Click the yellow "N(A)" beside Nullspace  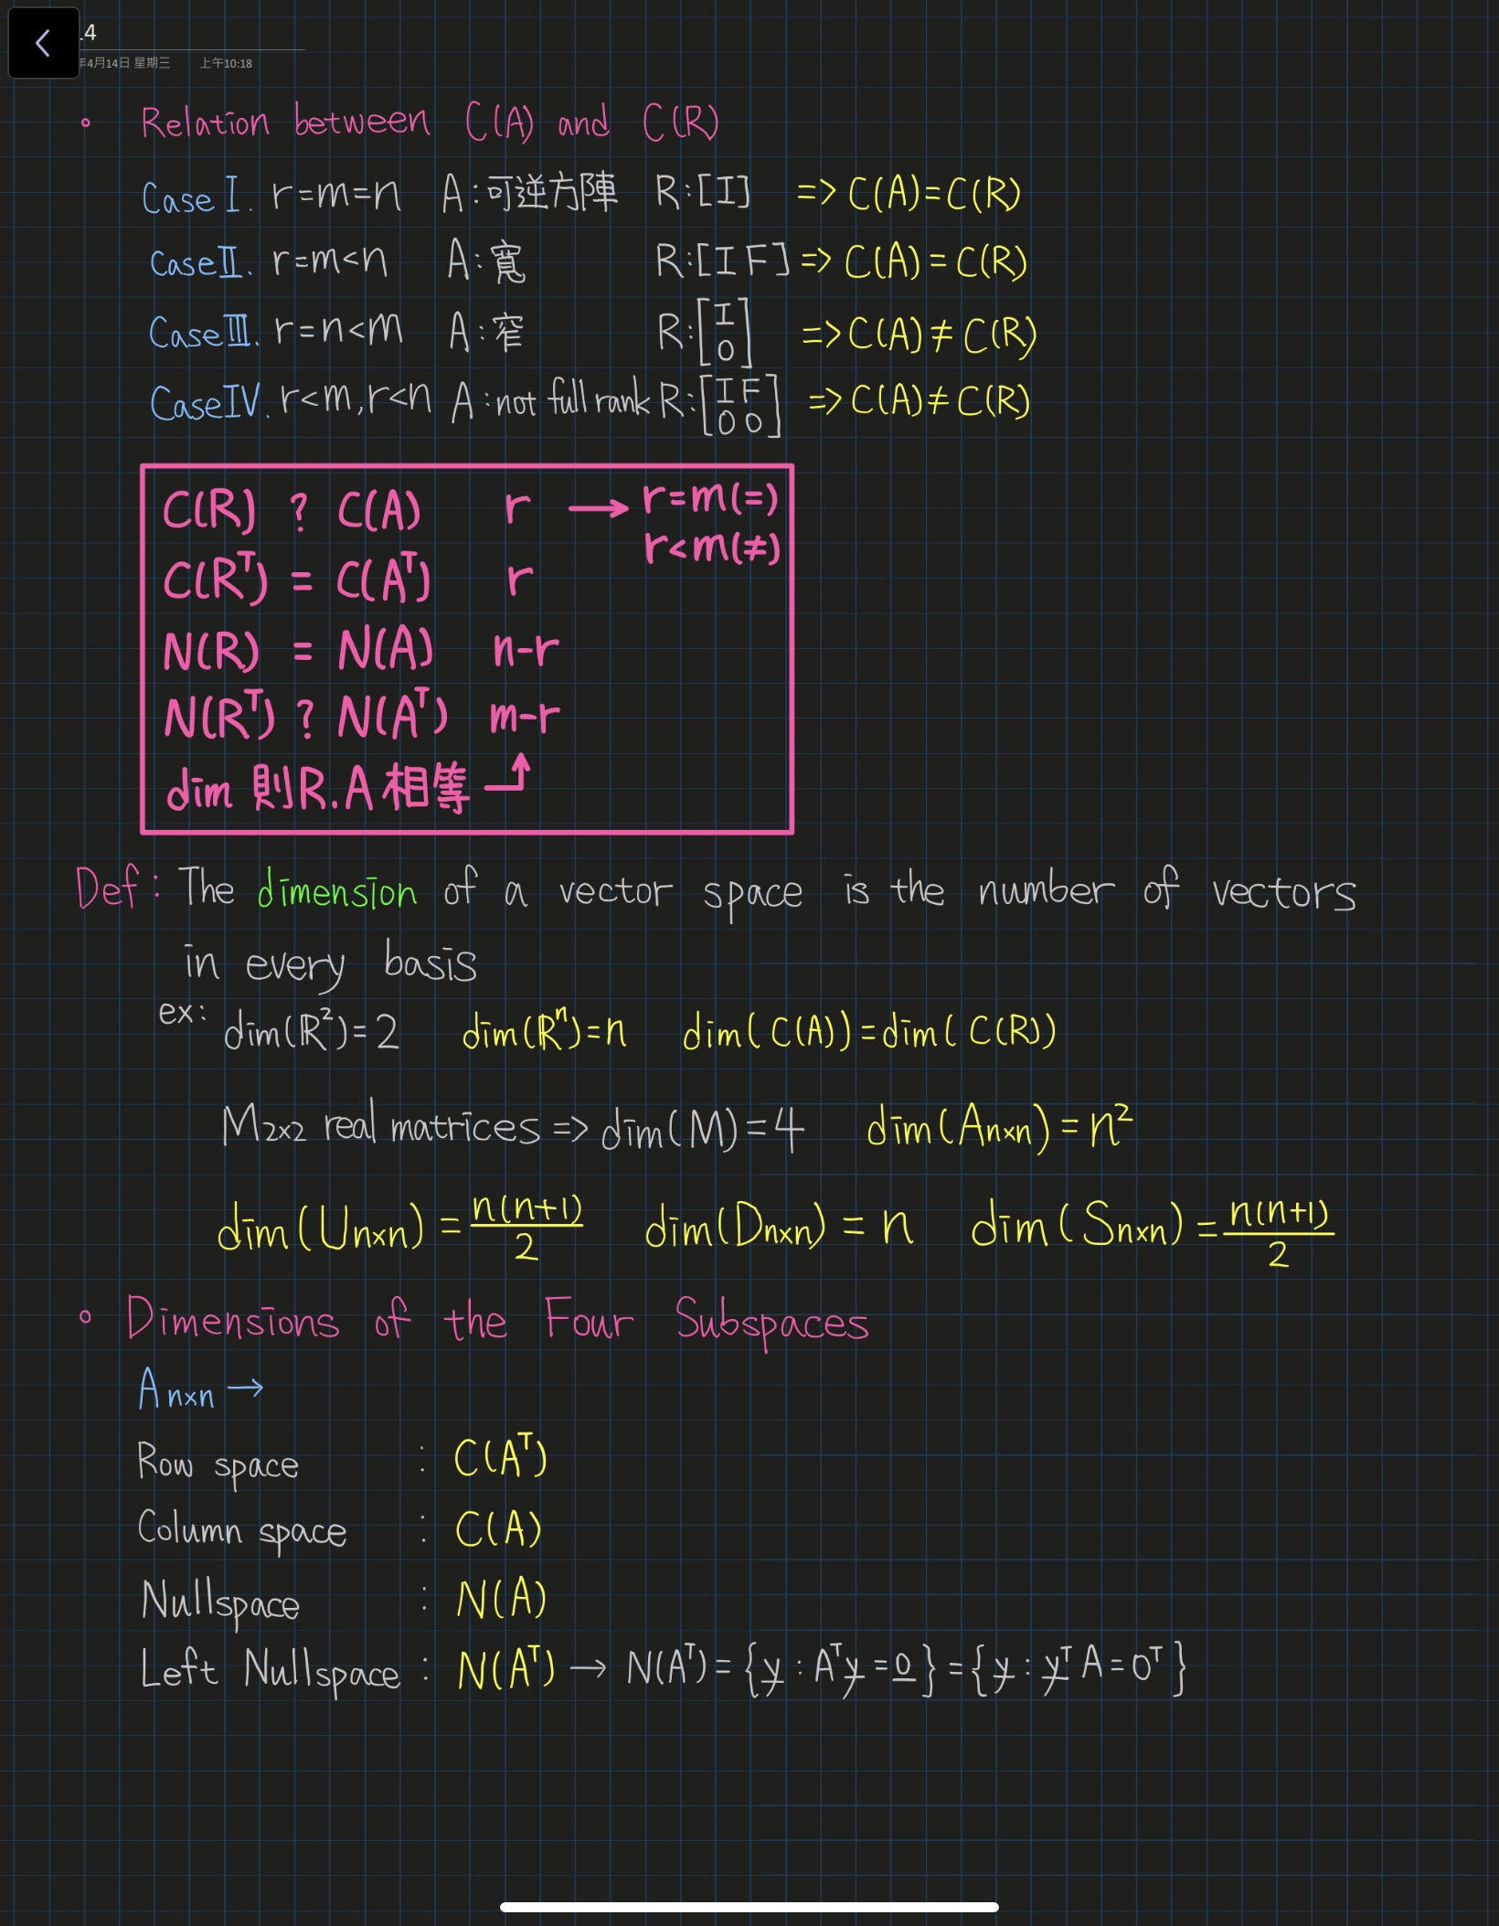click(501, 1600)
